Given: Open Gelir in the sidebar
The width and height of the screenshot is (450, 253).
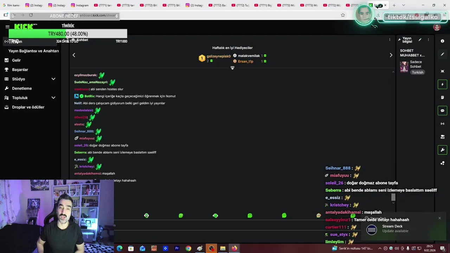Looking at the screenshot, I should (16, 60).
